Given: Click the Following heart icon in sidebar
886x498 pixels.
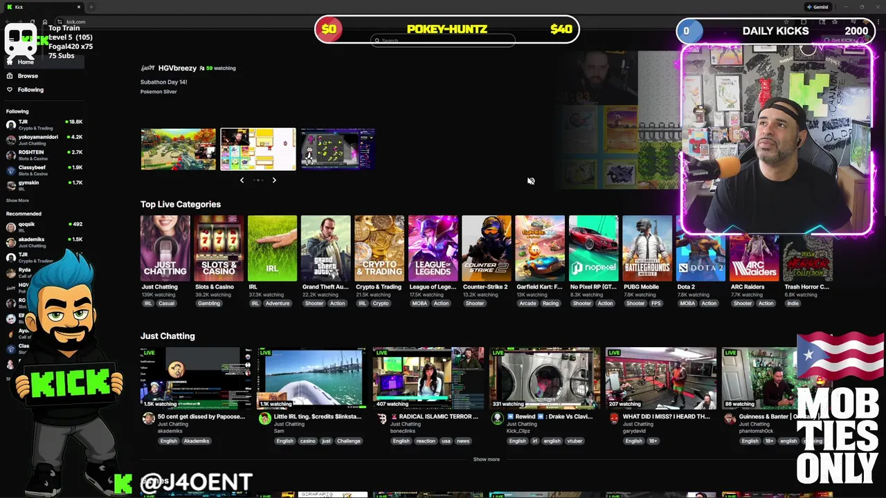Looking at the screenshot, I should 10,89.
